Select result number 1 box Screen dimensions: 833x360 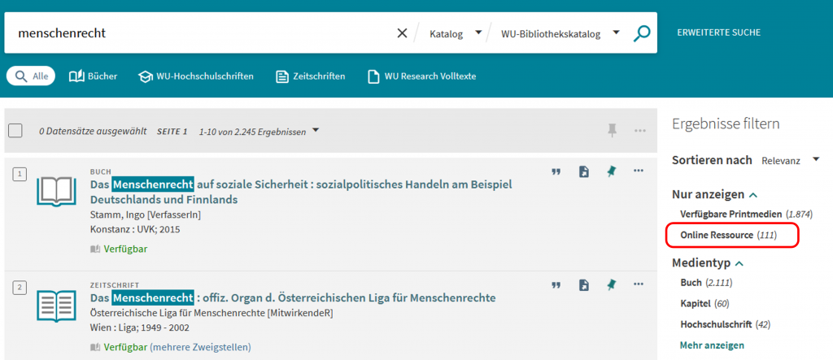(20, 174)
